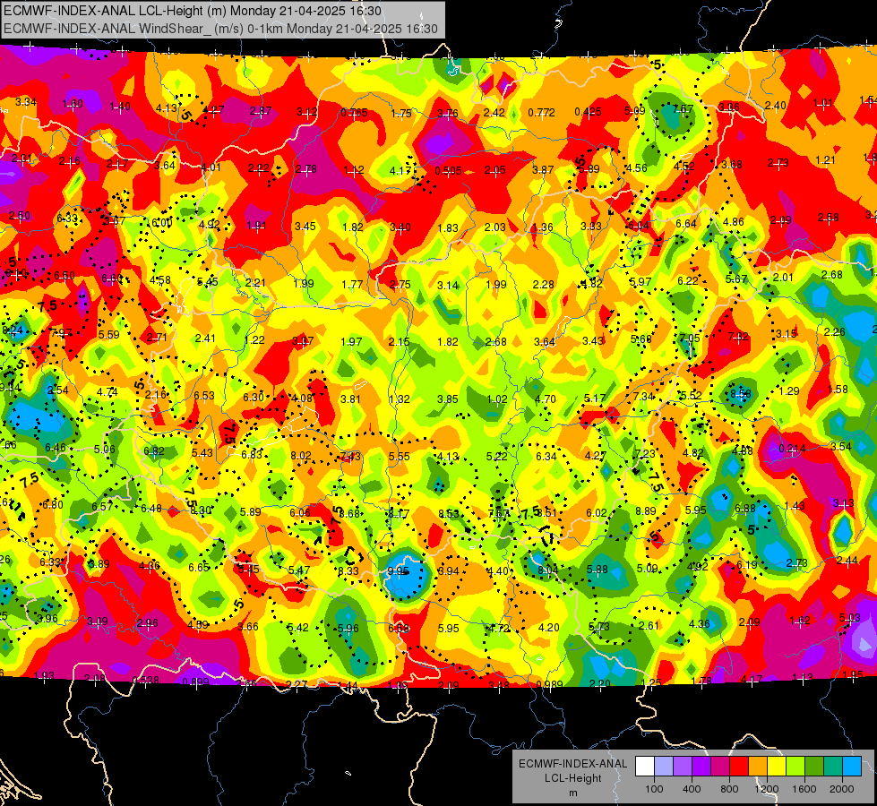Click the white legend color swatch
Viewport: 877px width, 806px height.
click(x=645, y=766)
